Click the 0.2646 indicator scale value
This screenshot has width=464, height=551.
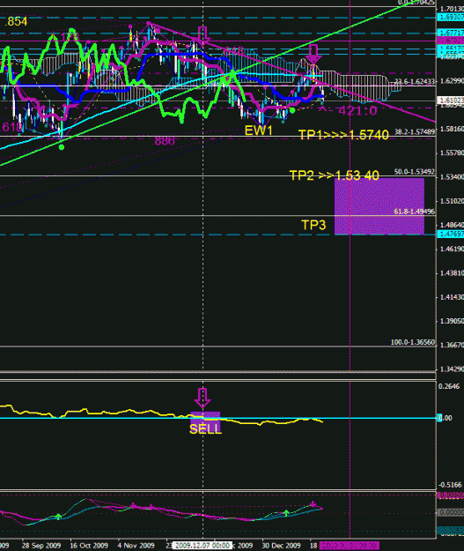click(449, 386)
